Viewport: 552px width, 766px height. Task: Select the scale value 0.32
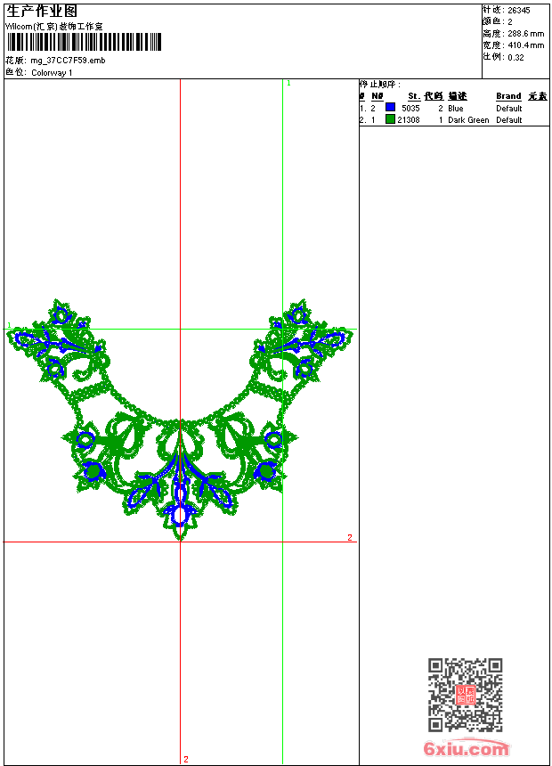[x=515, y=58]
